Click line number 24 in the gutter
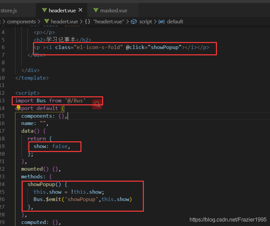Screen dimensions: 270x226 coord(2,184)
